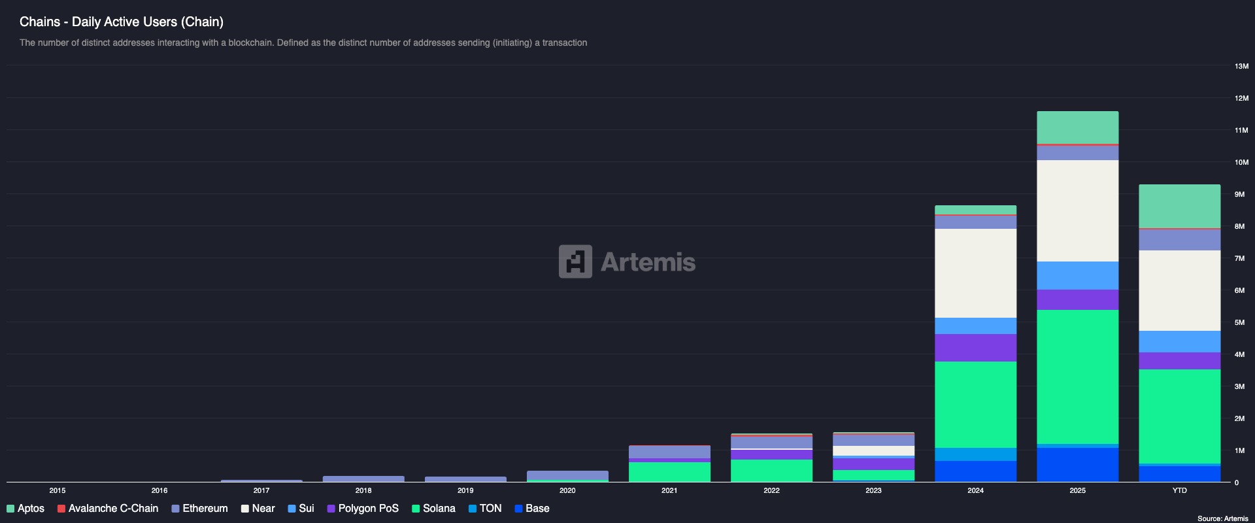Click the chart description subtitle text
The height and width of the screenshot is (523, 1255).
[x=303, y=42]
